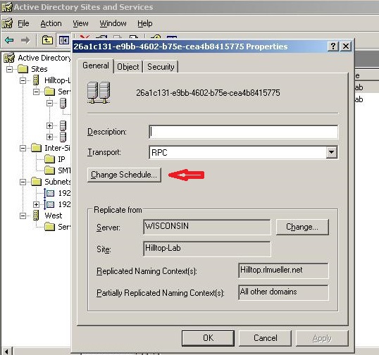
Task: Click the Back arrow toolbar icon
Action: pos(9,40)
